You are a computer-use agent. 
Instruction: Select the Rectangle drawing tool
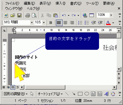(80, 94)
